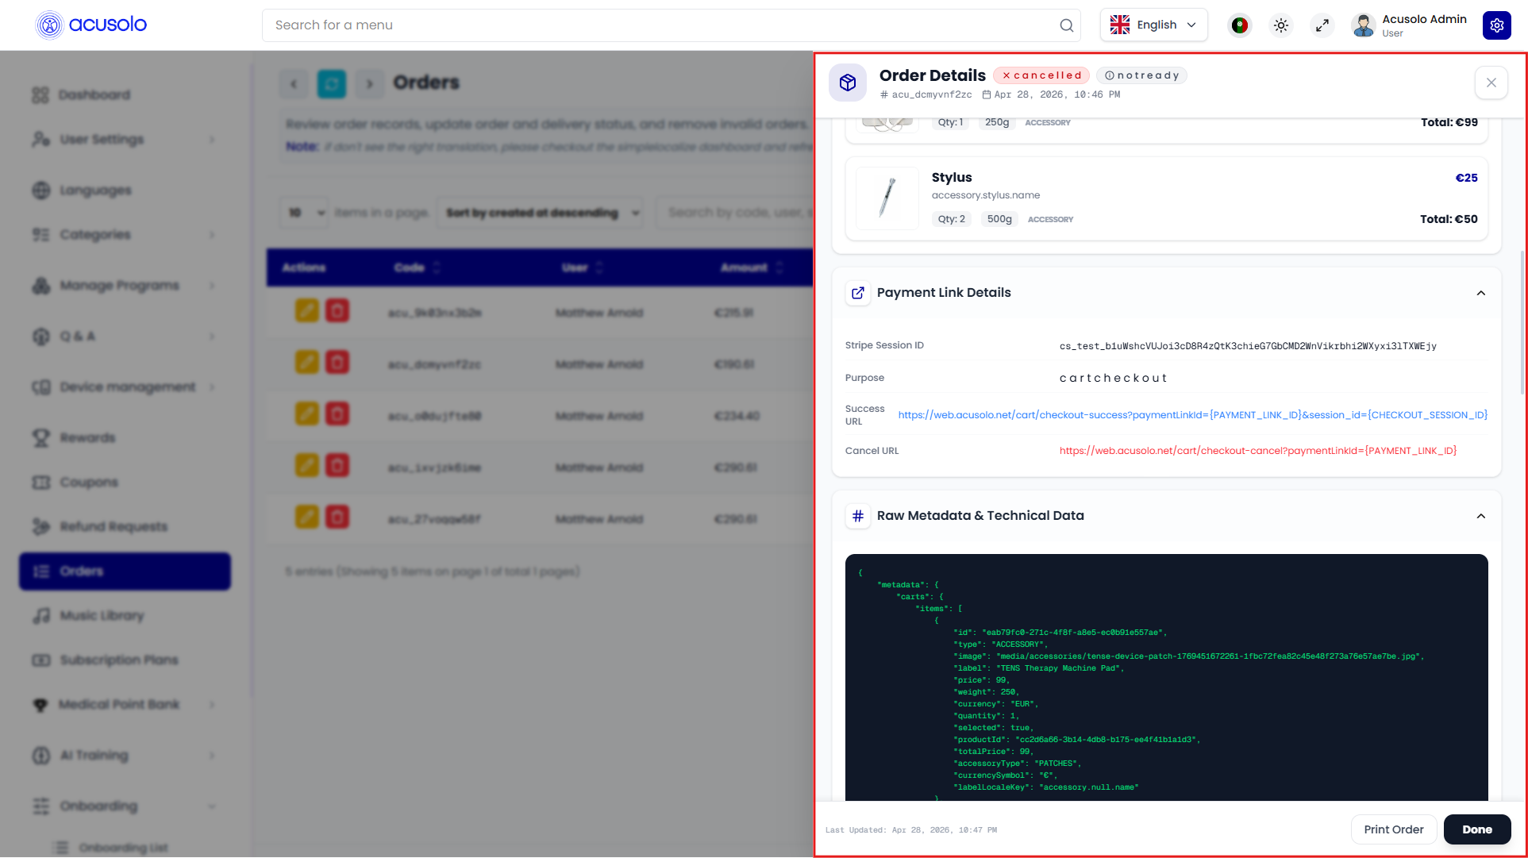
Task: Select the Stripe Session ID value
Action: click(1248, 346)
